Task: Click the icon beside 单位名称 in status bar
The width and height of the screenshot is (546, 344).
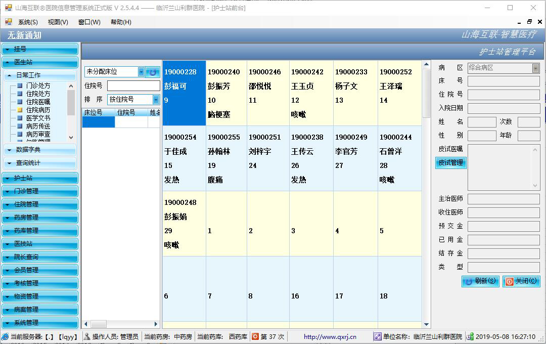Action: point(377,337)
